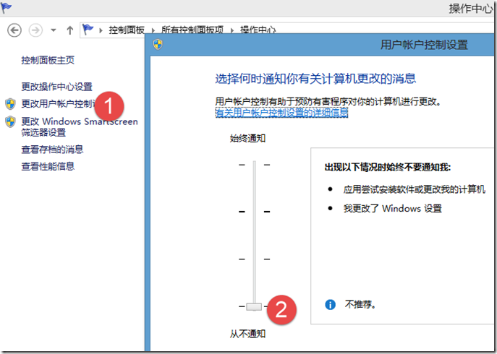The image size is (497, 354).
Task: Open 查看存档的消息 link
Action: pyautogui.click(x=52, y=149)
